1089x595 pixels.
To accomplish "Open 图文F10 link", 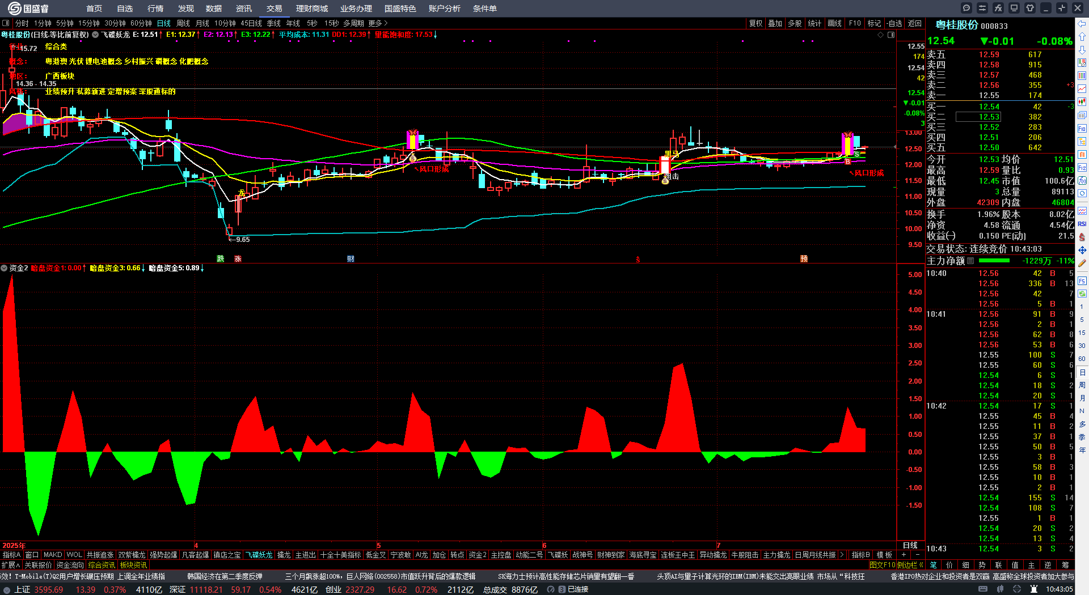I will pos(882,565).
